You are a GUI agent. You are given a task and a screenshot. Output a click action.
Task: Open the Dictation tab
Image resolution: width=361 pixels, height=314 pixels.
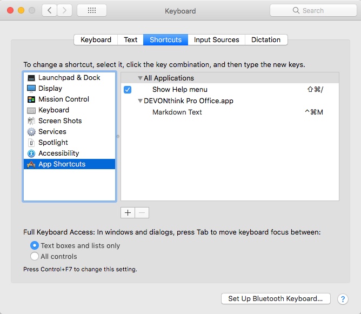coord(266,40)
